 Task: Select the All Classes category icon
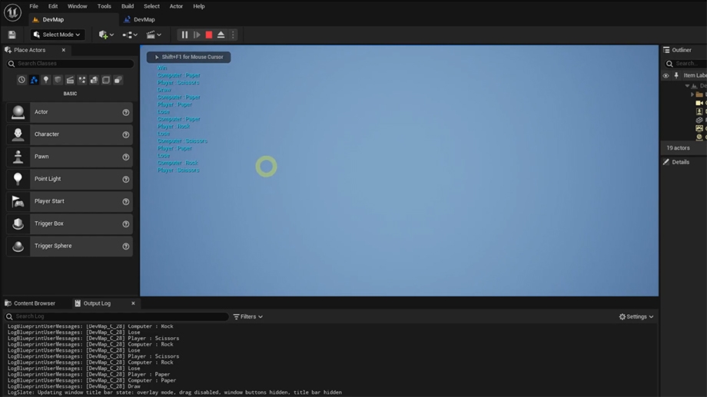click(x=118, y=80)
